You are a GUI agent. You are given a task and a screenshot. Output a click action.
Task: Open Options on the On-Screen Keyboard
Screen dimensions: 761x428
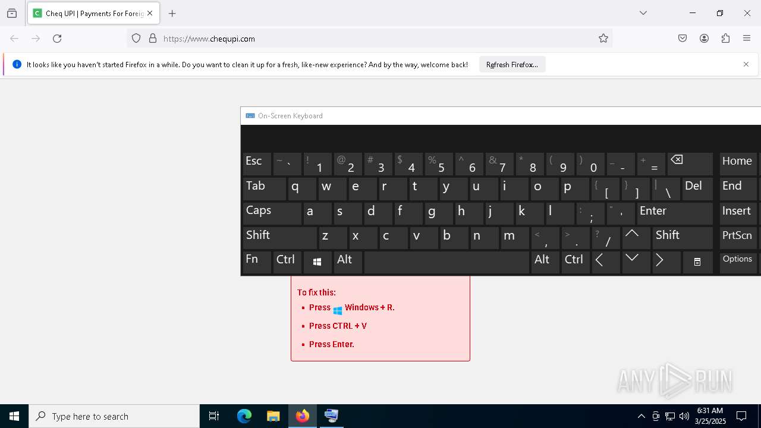click(x=738, y=262)
